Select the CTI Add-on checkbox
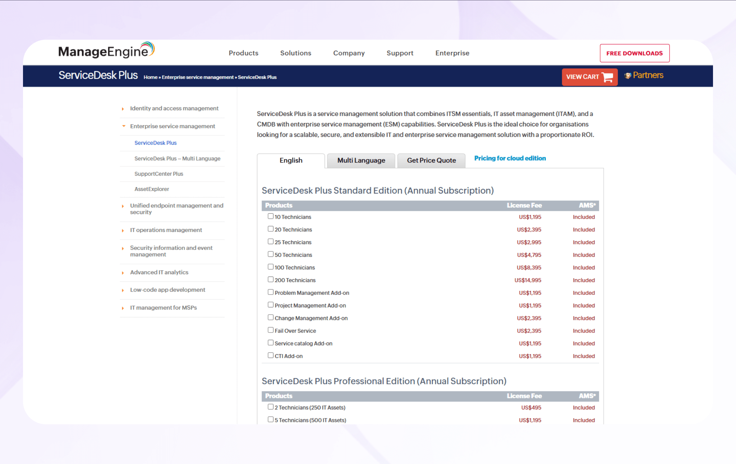Viewport: 736px width, 464px height. coord(271,356)
